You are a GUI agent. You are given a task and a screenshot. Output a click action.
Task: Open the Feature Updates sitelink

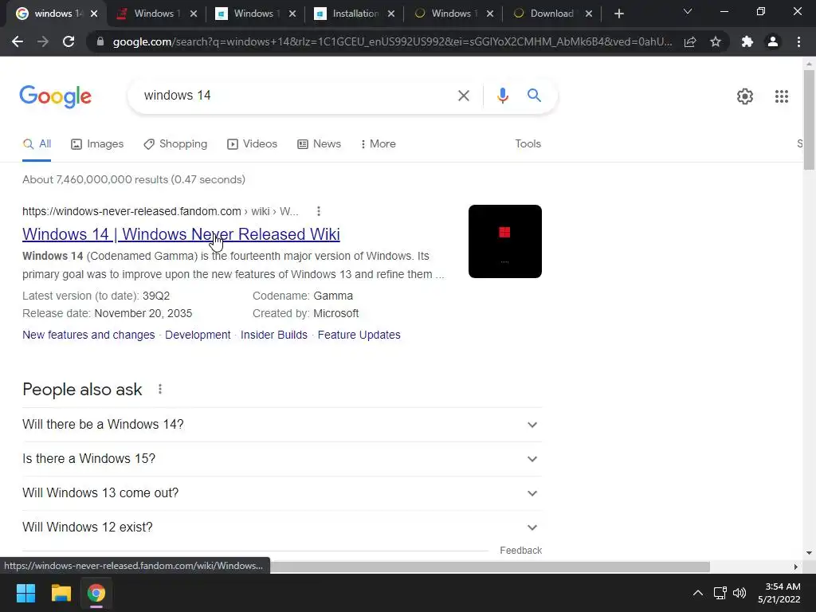click(359, 335)
